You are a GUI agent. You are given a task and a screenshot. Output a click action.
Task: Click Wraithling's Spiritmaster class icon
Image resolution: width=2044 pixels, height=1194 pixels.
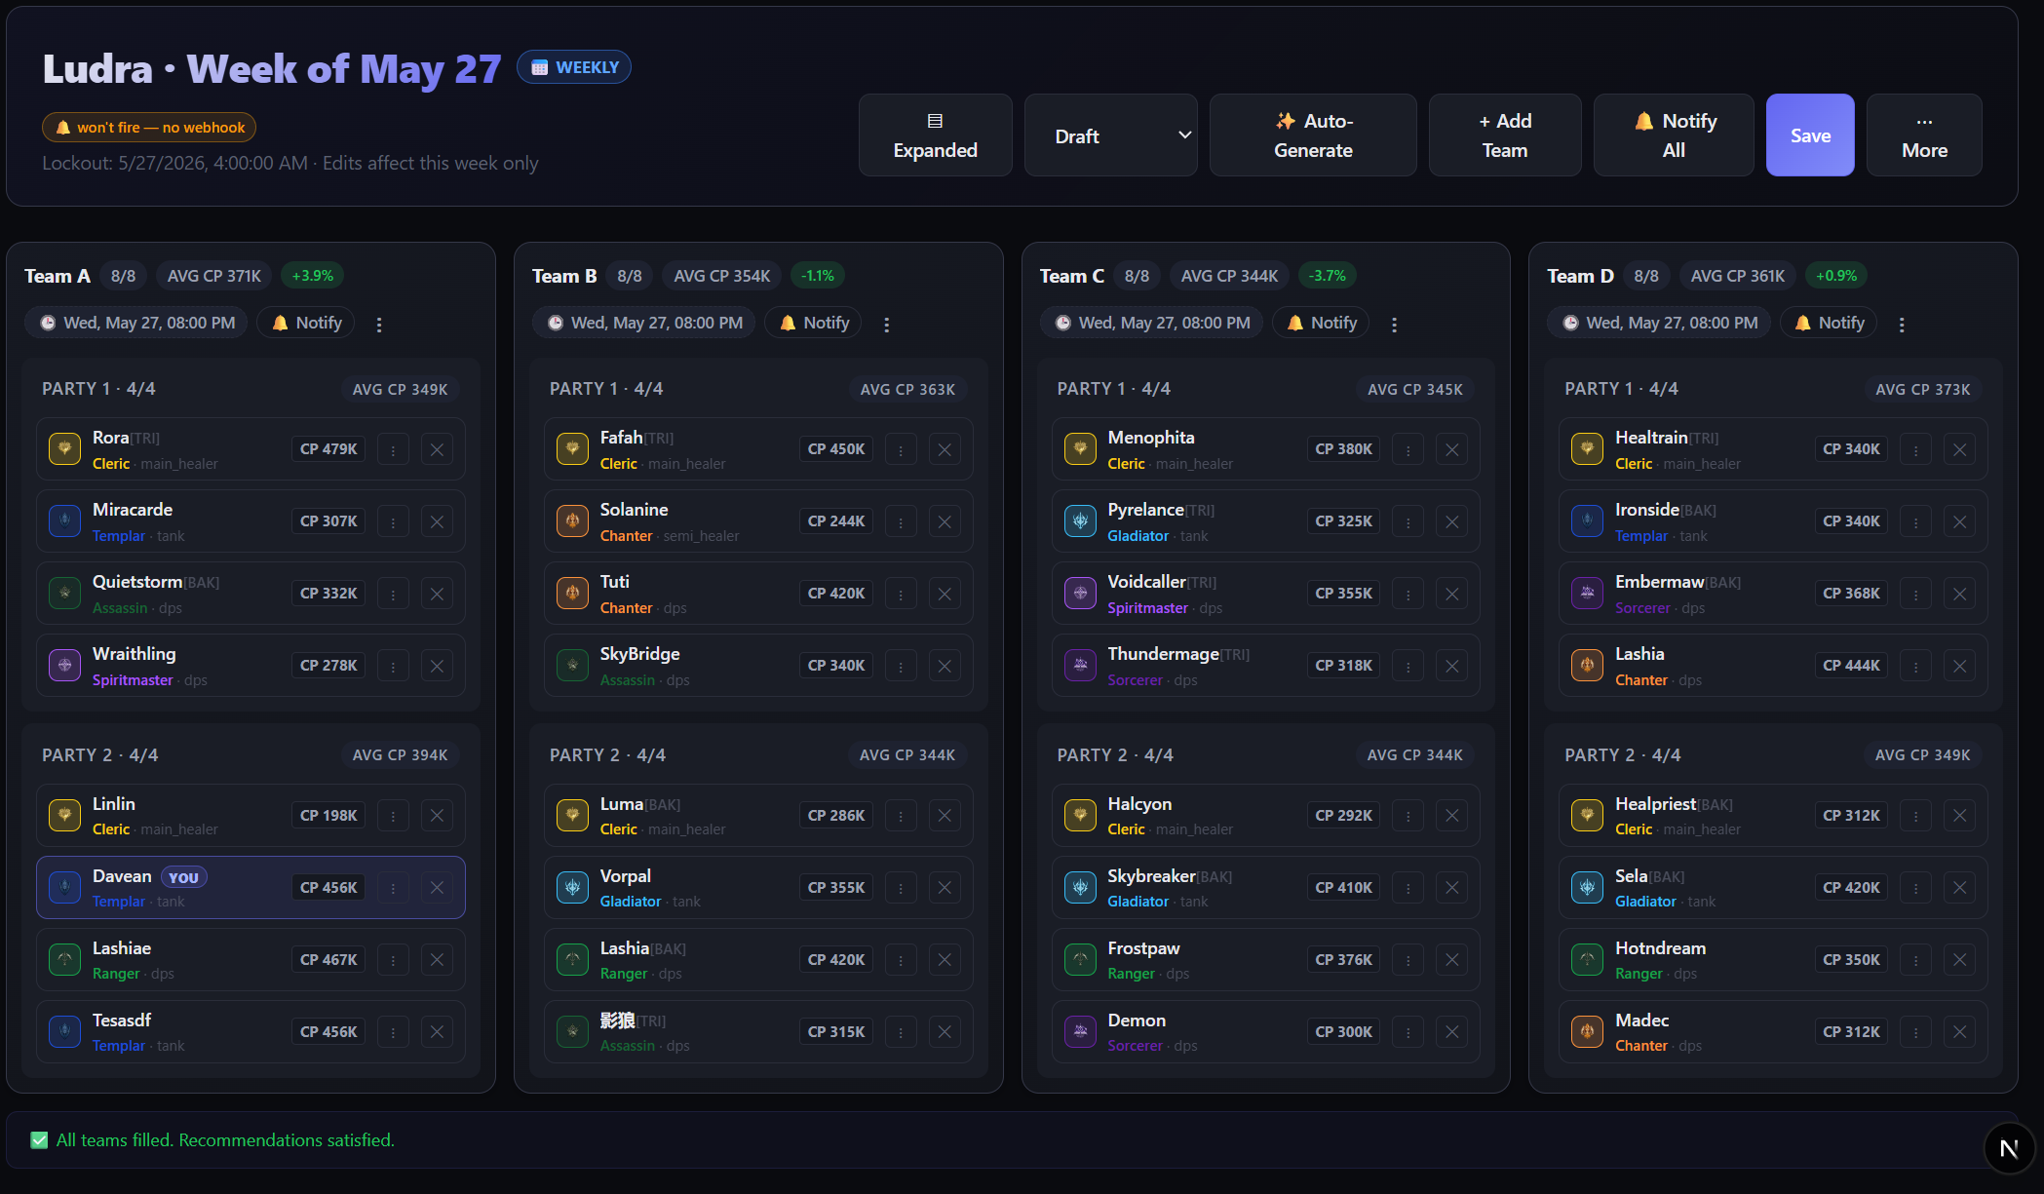64,666
